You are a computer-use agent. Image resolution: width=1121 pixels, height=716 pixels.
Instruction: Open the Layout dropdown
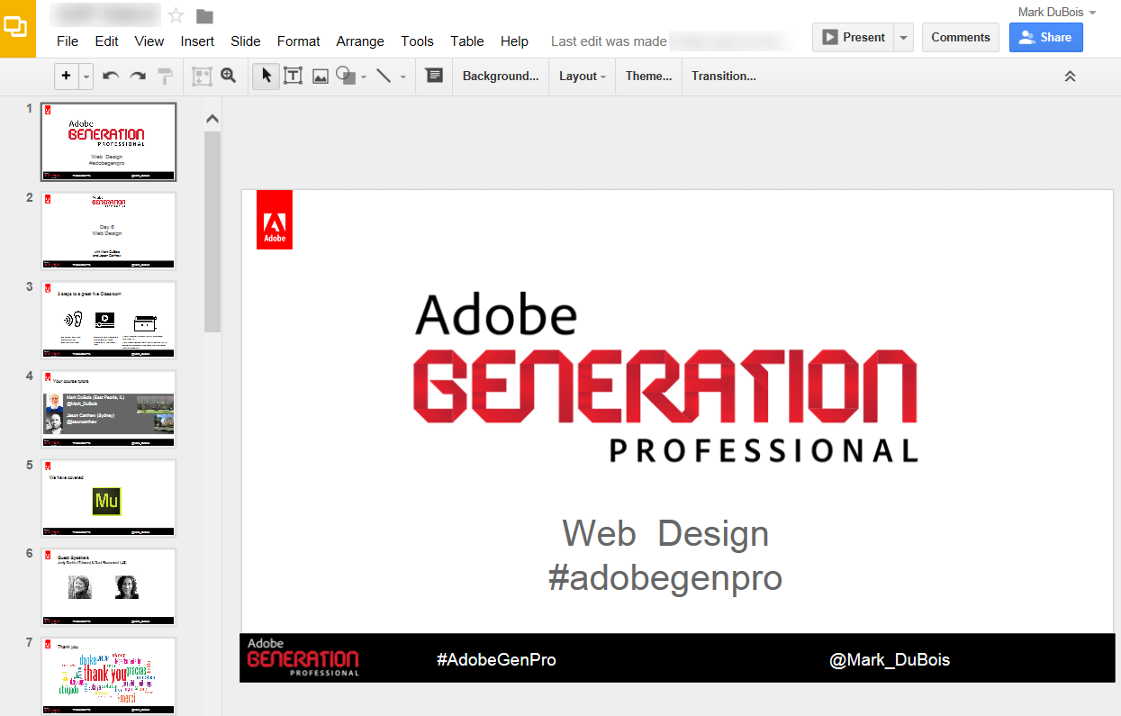[x=582, y=77]
